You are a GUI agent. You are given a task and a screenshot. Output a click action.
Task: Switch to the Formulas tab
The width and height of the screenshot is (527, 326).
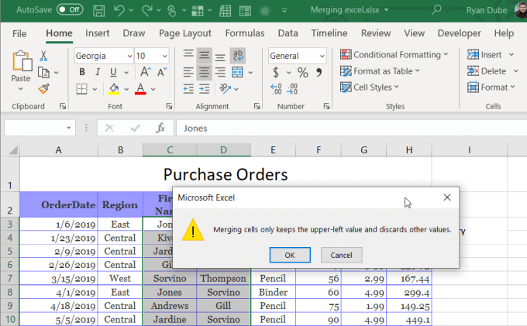[244, 33]
